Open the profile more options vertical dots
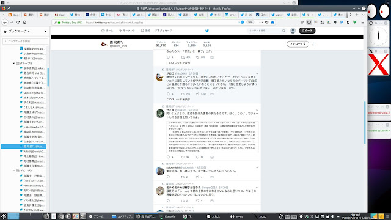 tap(313, 44)
